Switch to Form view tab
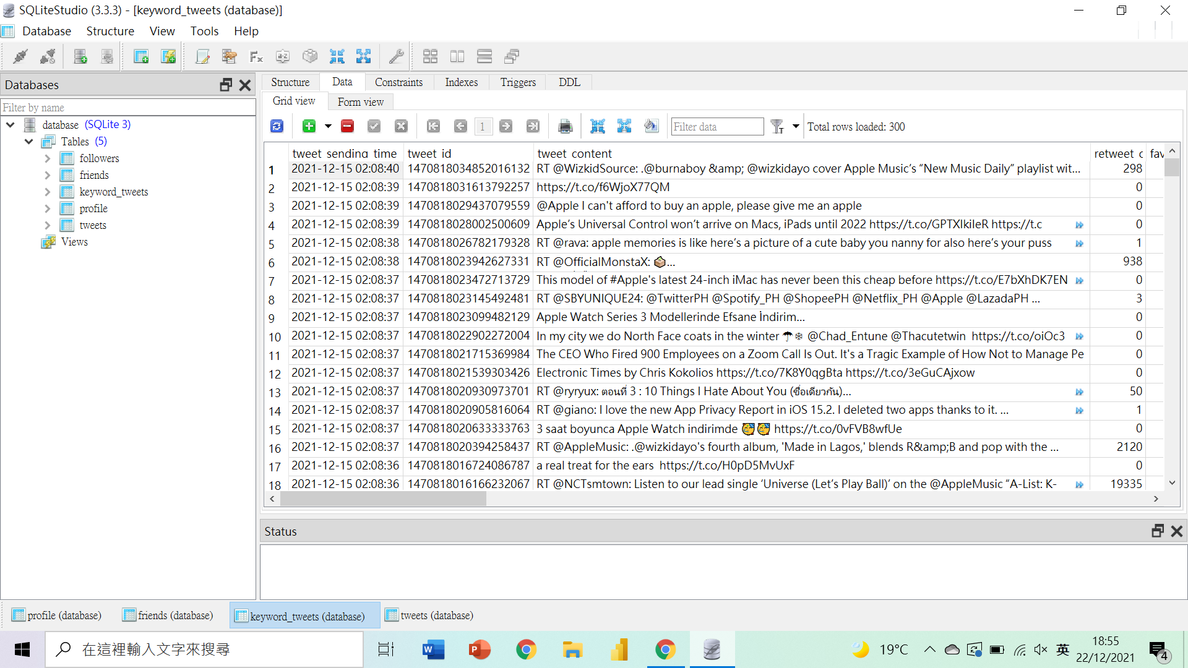 pyautogui.click(x=360, y=101)
